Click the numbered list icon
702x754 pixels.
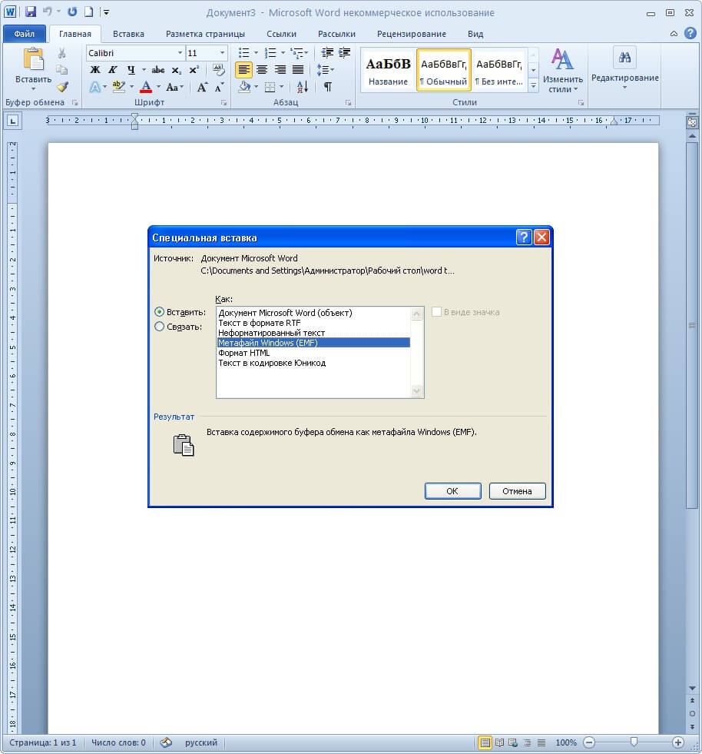tap(270, 52)
